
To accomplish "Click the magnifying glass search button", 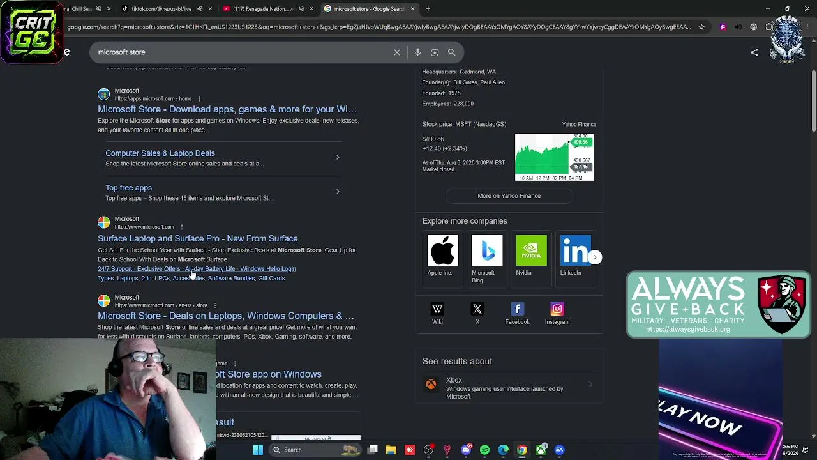I will click(452, 52).
